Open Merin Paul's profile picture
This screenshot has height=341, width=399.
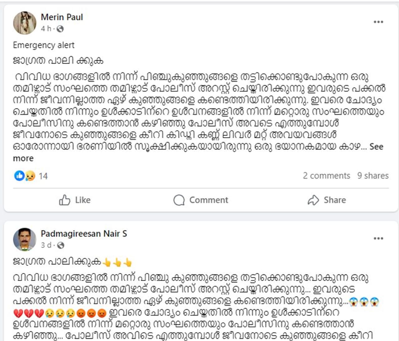[24, 23]
